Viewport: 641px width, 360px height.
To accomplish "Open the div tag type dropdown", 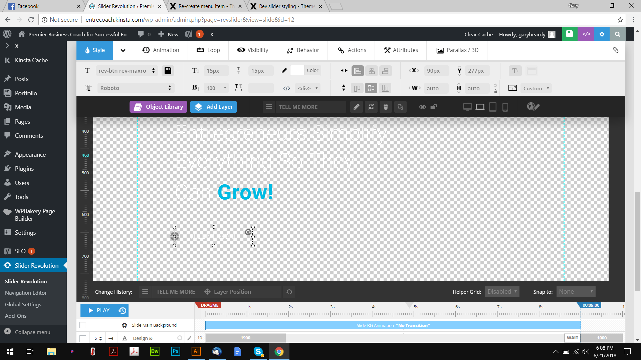I will point(307,88).
